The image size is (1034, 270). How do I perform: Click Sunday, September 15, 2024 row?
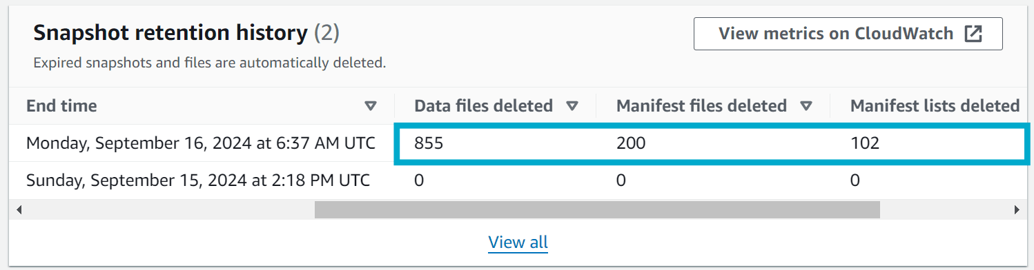coord(516,180)
